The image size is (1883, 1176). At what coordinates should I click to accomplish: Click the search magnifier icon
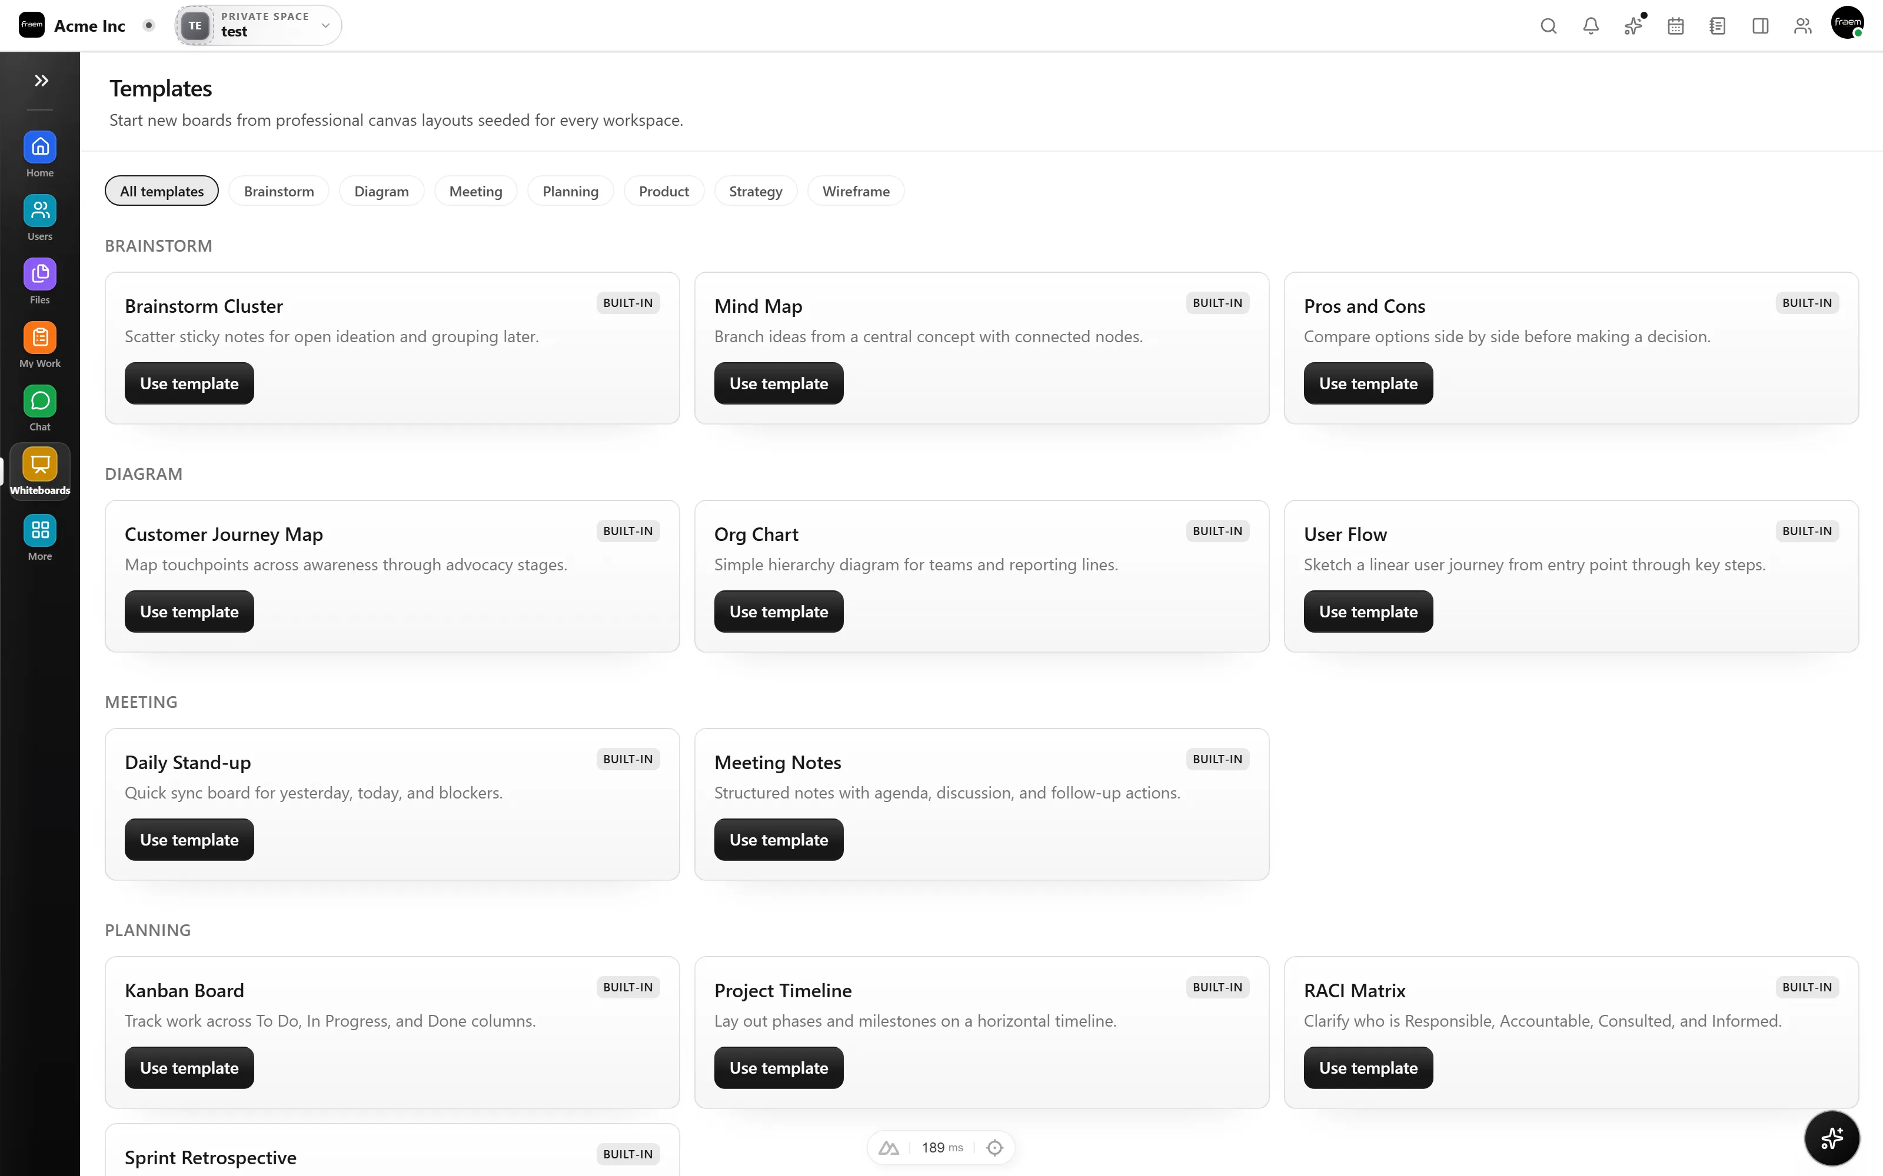click(x=1548, y=26)
